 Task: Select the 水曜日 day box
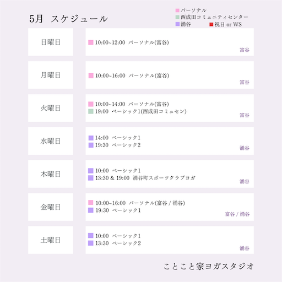[51, 141]
